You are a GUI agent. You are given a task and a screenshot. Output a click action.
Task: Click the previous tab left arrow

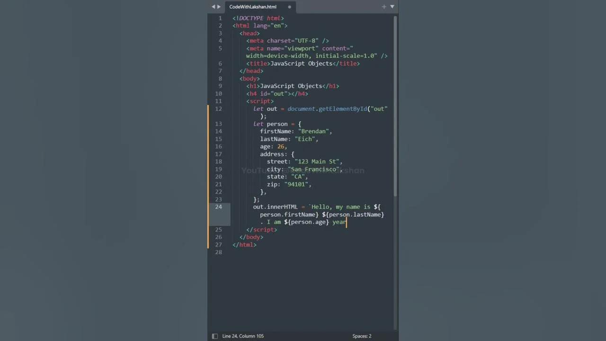pos(214,7)
